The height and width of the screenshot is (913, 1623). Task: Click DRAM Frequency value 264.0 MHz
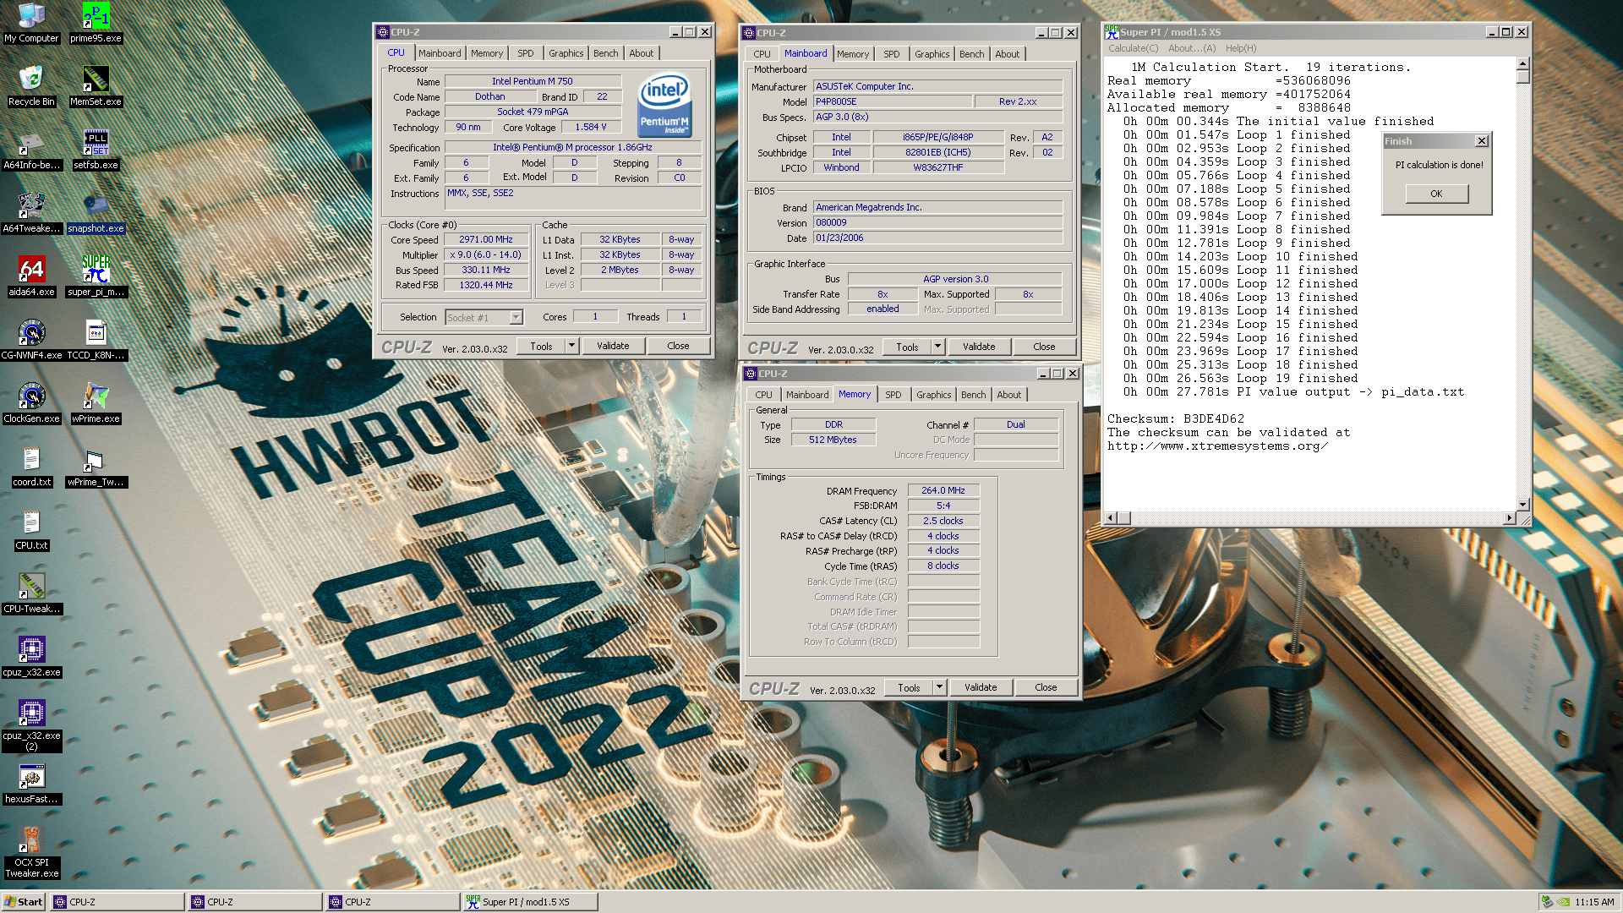pos(943,490)
